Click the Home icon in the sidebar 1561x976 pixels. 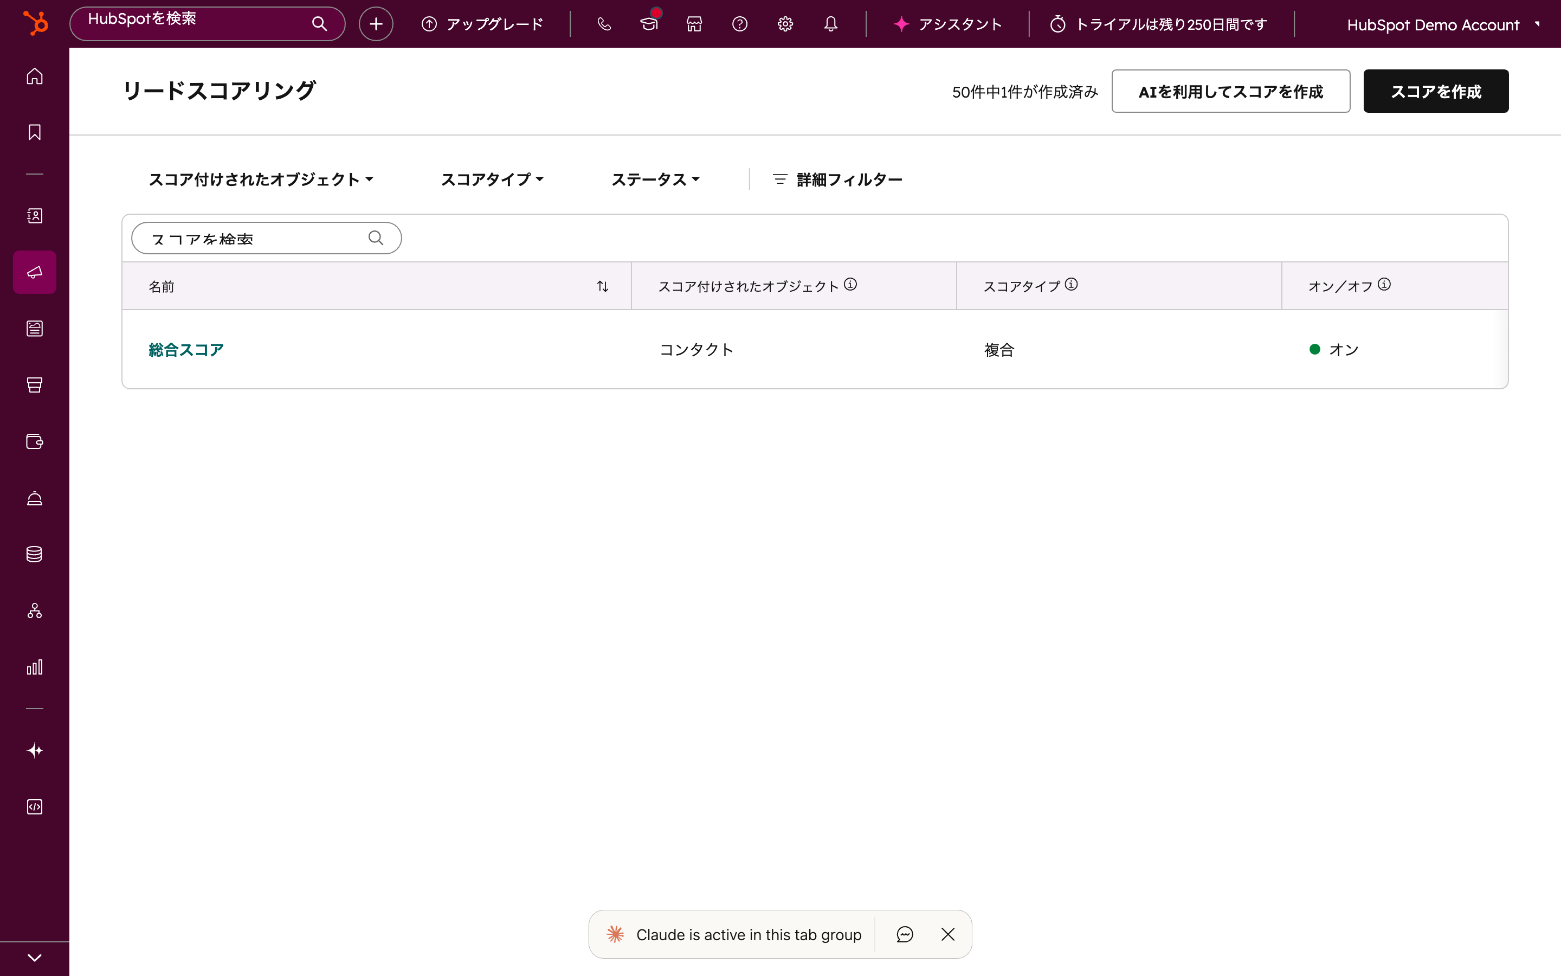tap(34, 75)
